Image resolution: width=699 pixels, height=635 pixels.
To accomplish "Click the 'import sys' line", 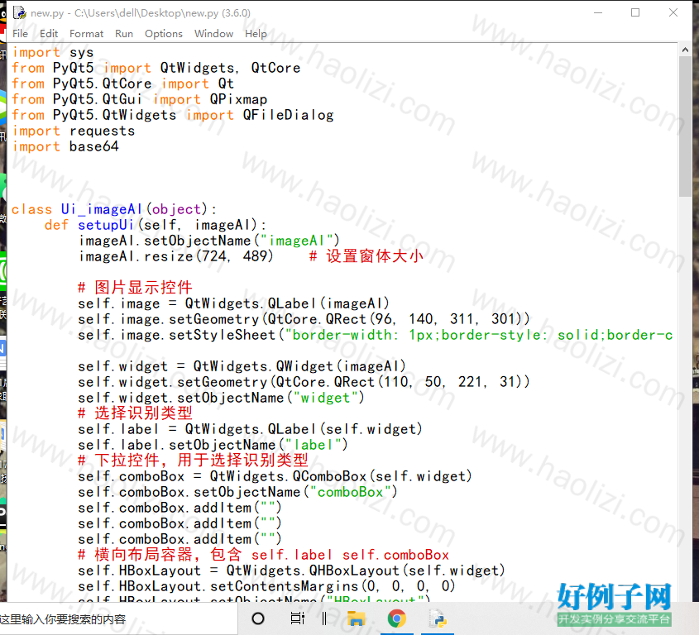I will [53, 52].
